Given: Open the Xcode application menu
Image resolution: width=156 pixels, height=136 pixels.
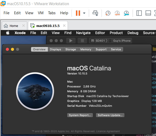Looking at the screenshot, I should point(20,33).
